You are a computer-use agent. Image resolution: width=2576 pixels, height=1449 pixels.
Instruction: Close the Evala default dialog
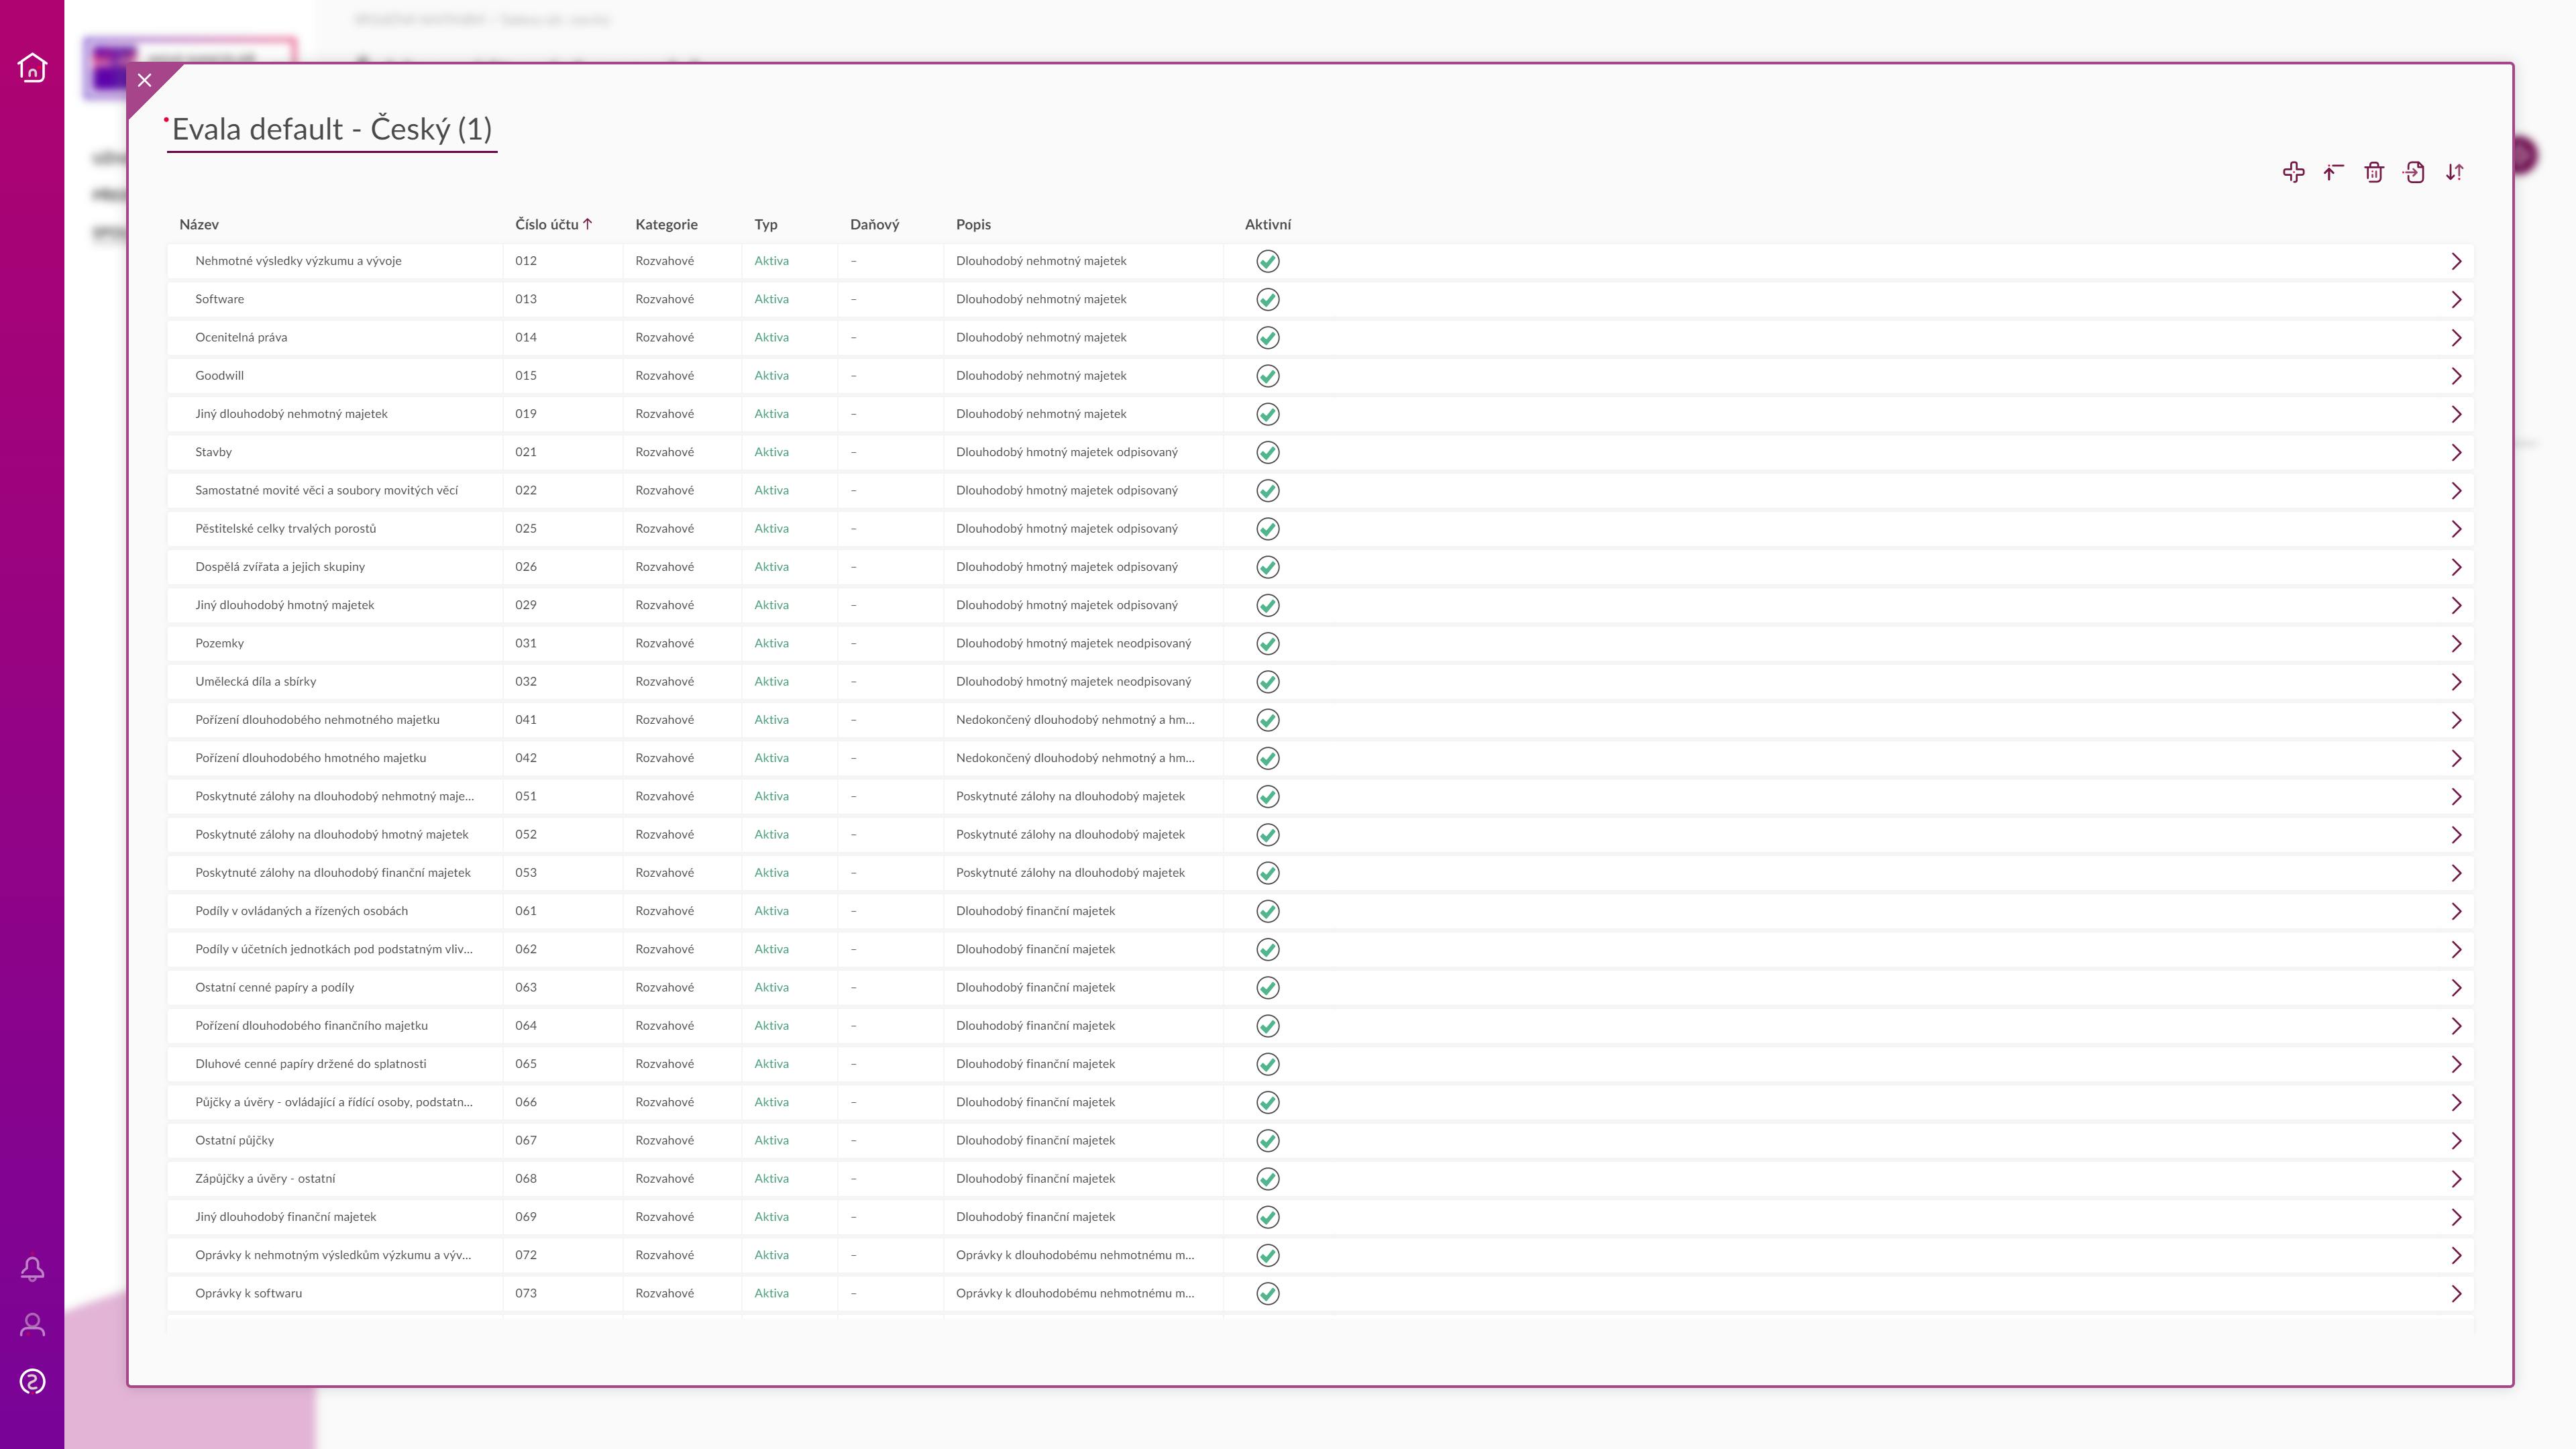pos(145,80)
